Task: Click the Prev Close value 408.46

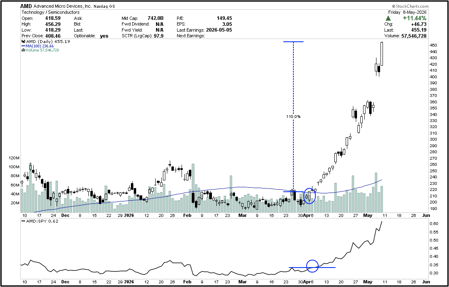Action: [x=52, y=36]
